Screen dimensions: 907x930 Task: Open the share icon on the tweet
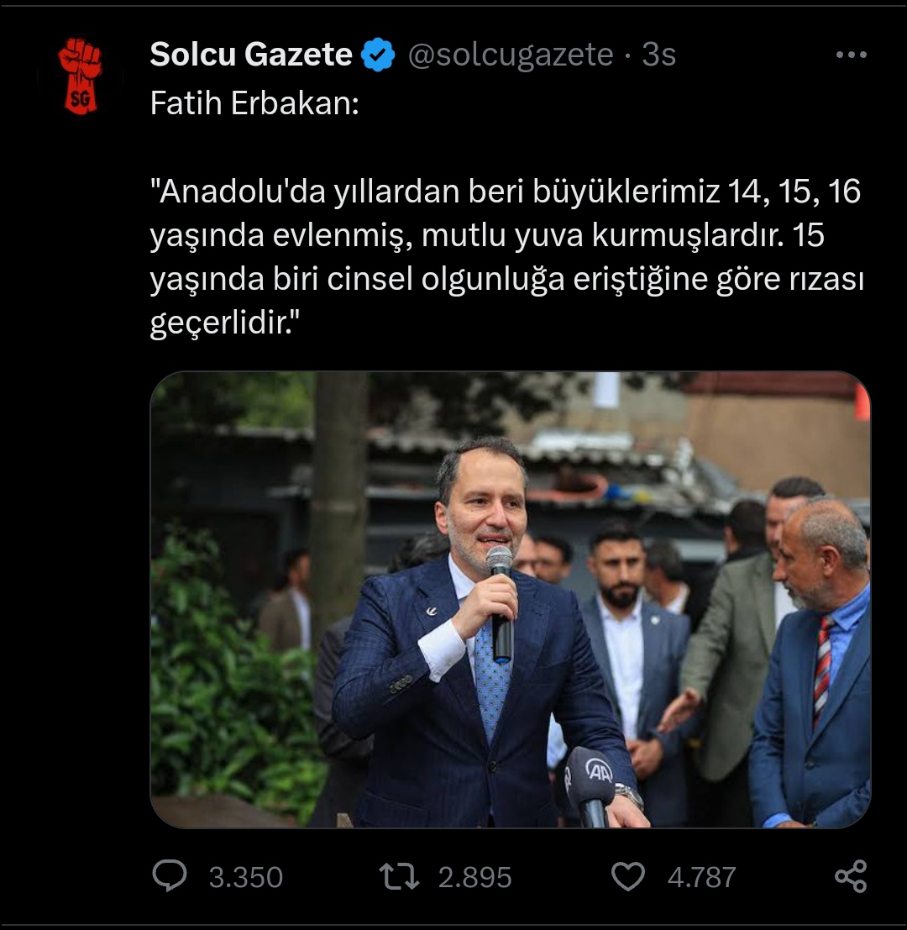pos(852,876)
